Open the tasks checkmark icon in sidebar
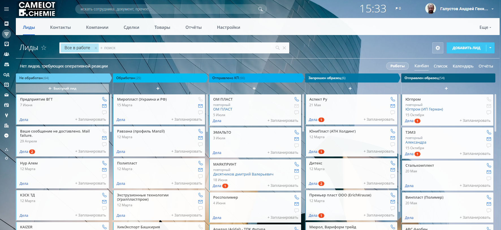This screenshot has width=501, height=230. point(7,44)
